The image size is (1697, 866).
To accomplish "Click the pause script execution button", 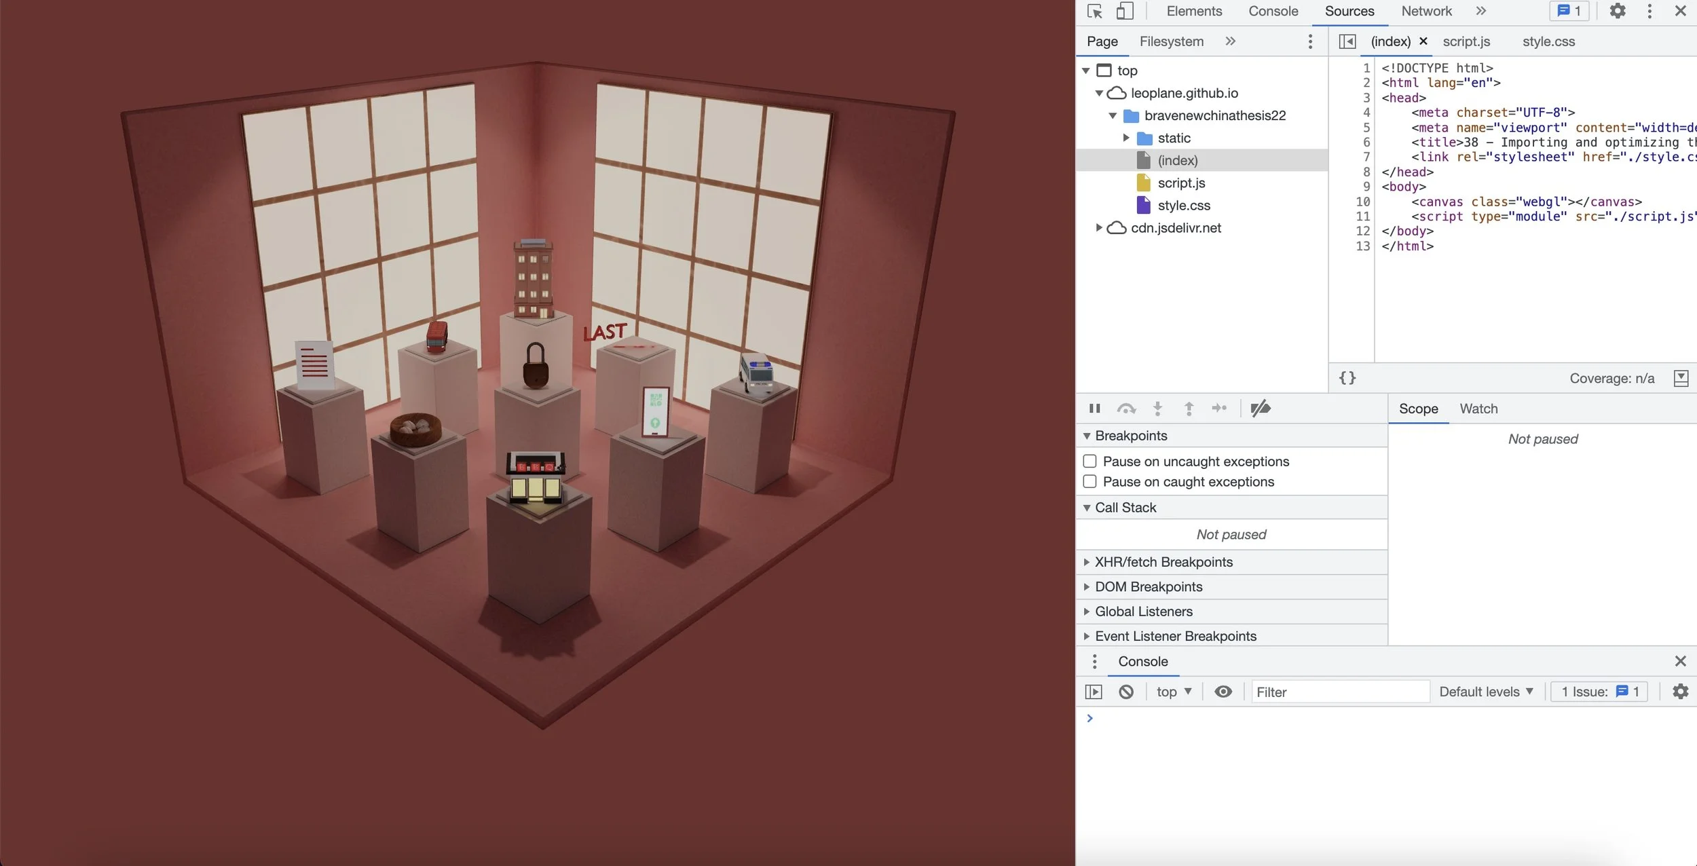I will [1094, 409].
